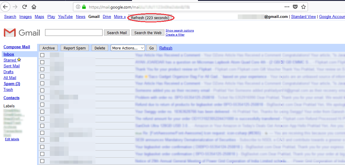Click the Delete button

[100, 48]
